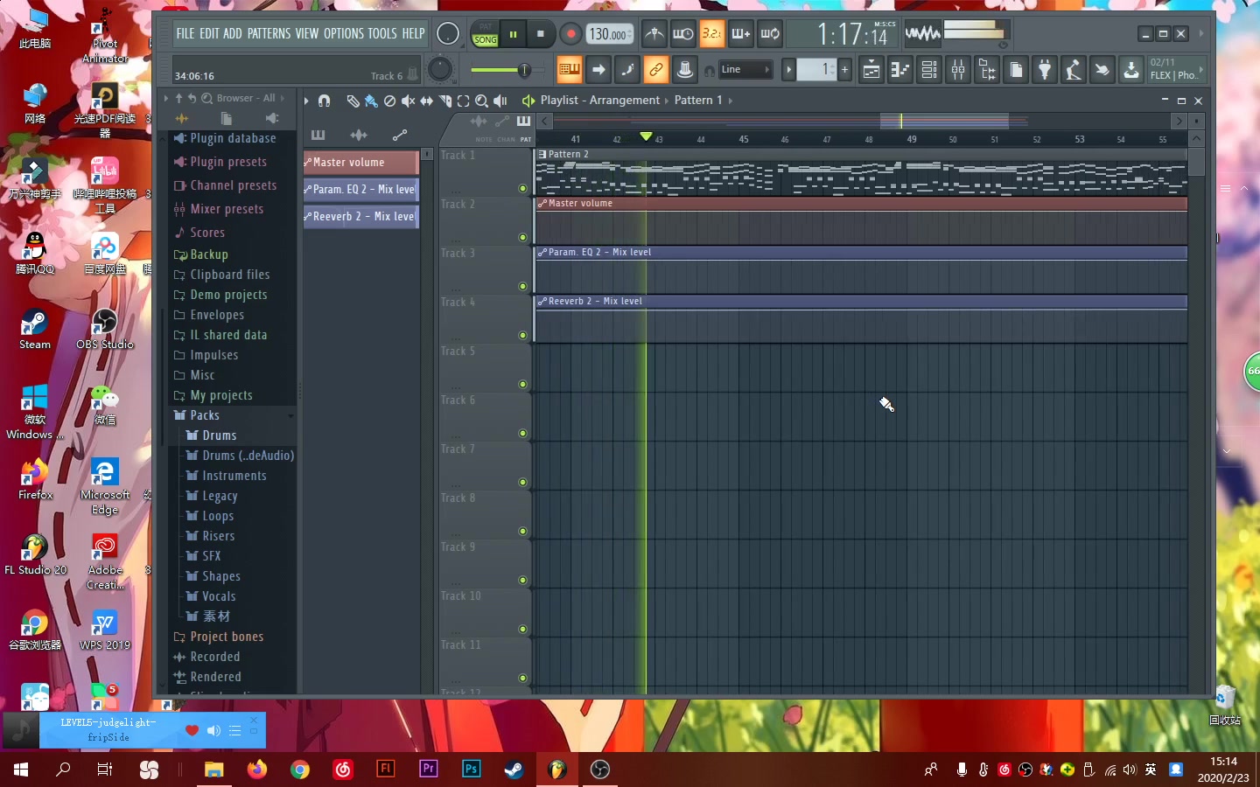
Task: Increment pattern number with plus button
Action: tap(844, 70)
